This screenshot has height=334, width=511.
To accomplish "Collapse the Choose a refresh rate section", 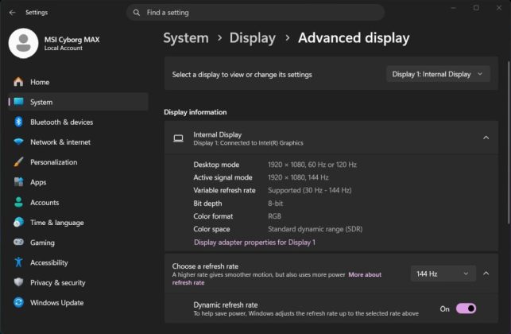I will [486, 274].
